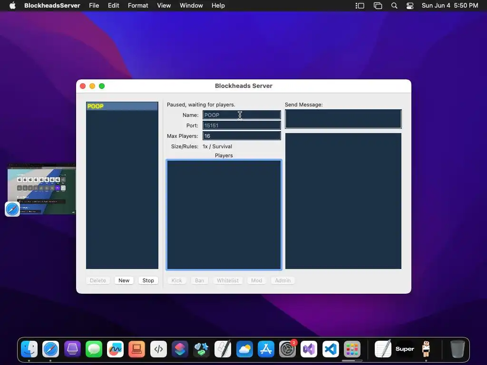Viewport: 487px width, 365px height.
Task: Click 'Paused, waiting for players.' status
Action: point(201,105)
